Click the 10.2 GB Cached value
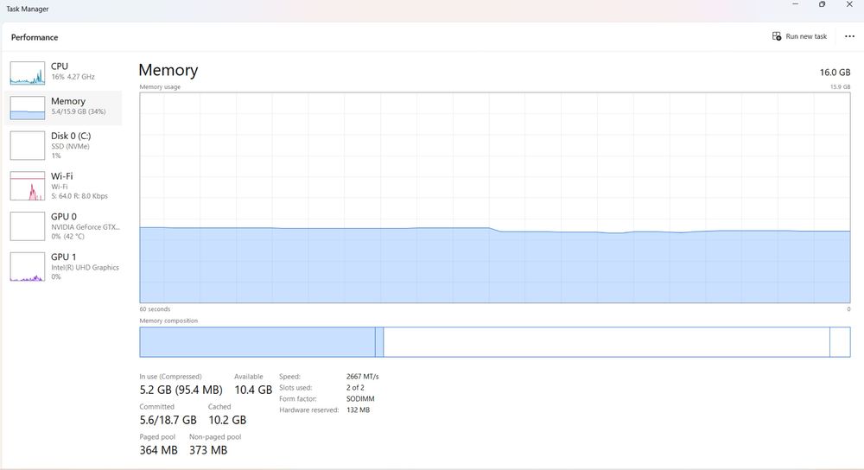 click(x=227, y=420)
